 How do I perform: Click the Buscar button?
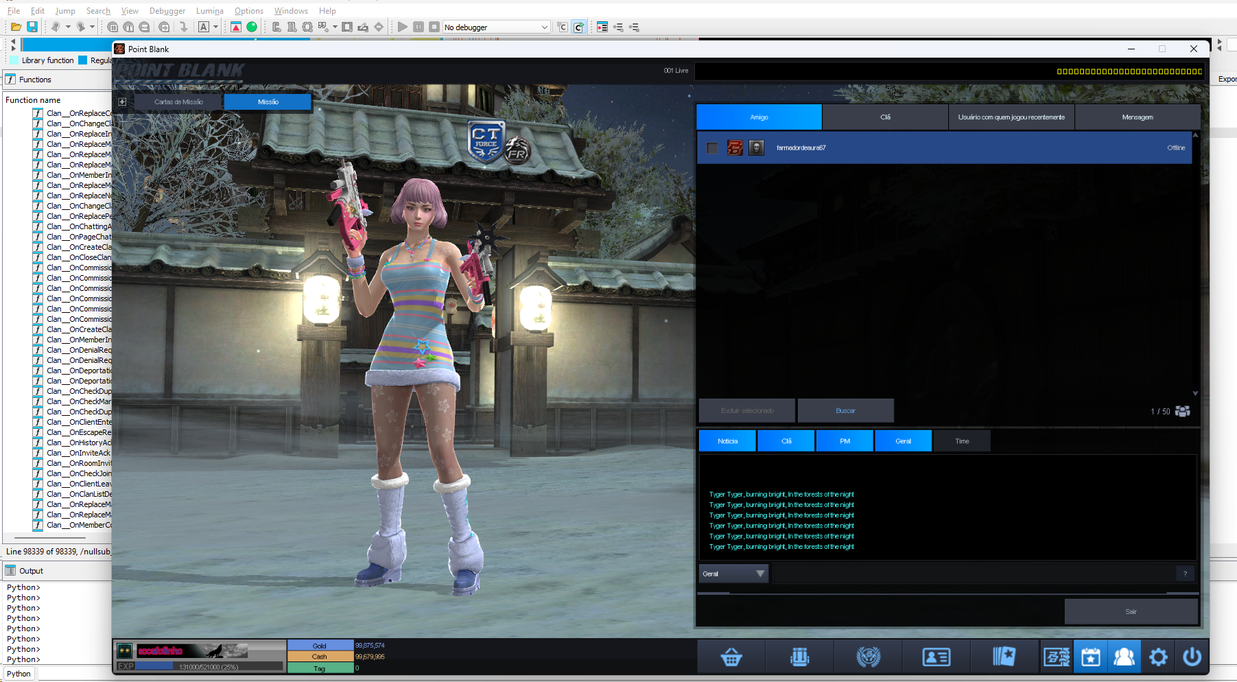pyautogui.click(x=846, y=411)
